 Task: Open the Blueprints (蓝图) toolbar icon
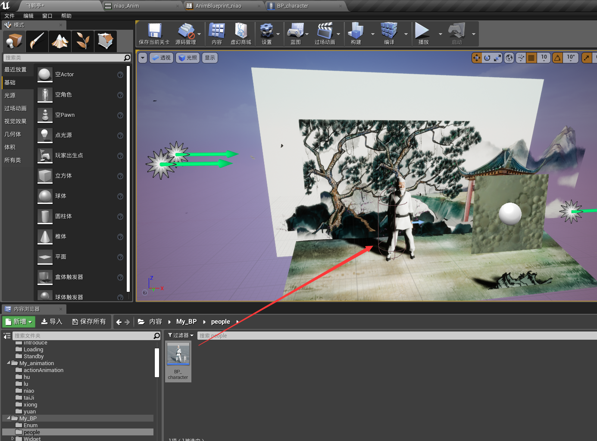tap(295, 34)
